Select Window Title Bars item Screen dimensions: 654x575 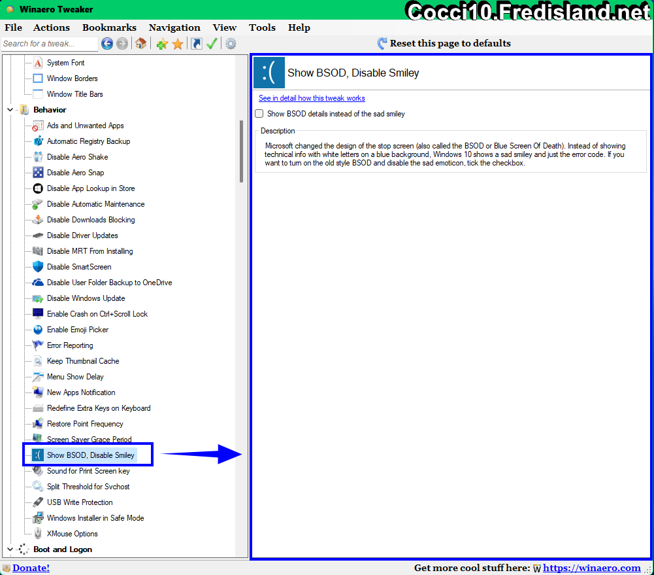click(75, 94)
